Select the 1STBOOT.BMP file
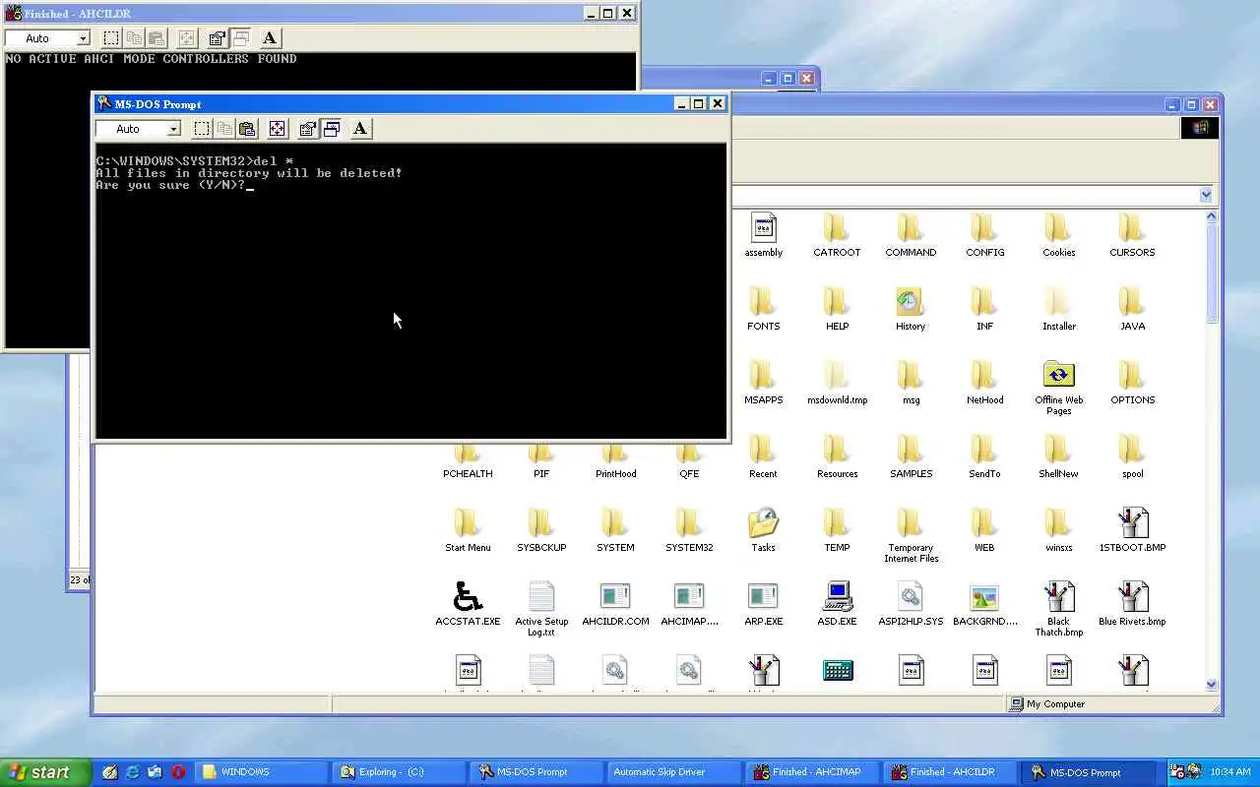 click(x=1132, y=530)
